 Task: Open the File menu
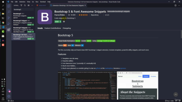pos(12,2)
